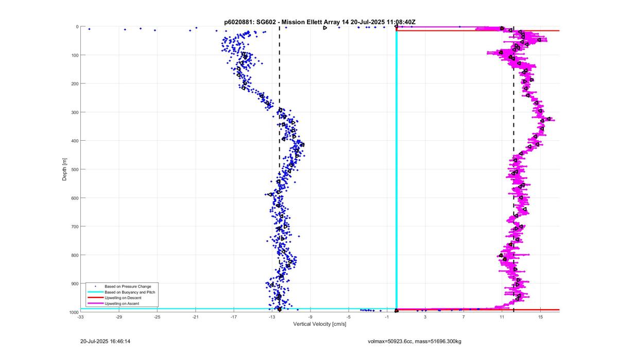Screen dimensions: 618x351
Task: Click the x-axis tick label 3
Action: point(425,317)
